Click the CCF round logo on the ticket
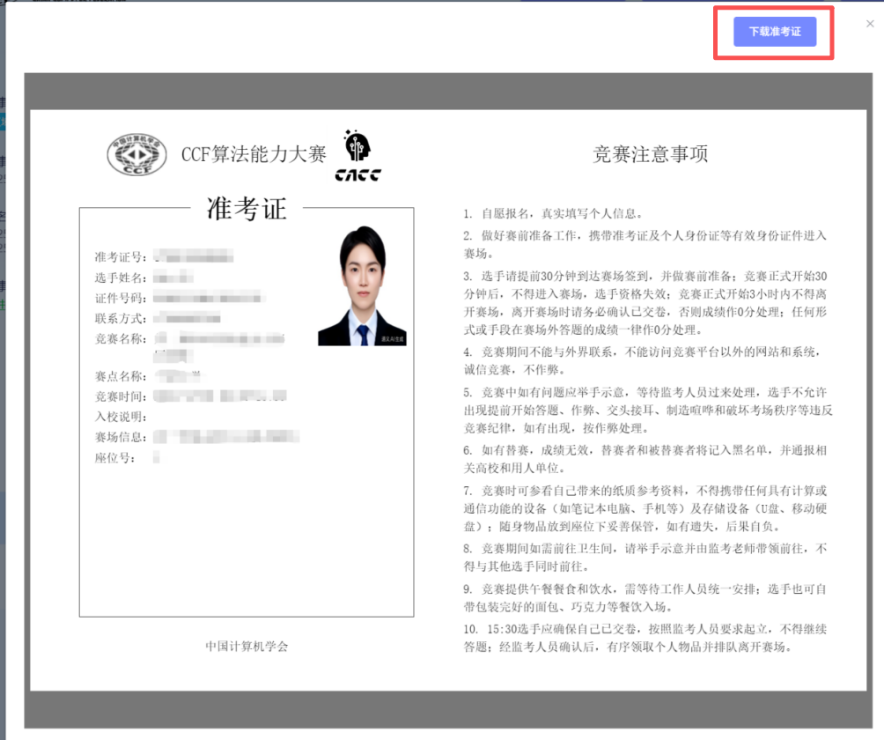This screenshot has width=884, height=740. [x=137, y=153]
